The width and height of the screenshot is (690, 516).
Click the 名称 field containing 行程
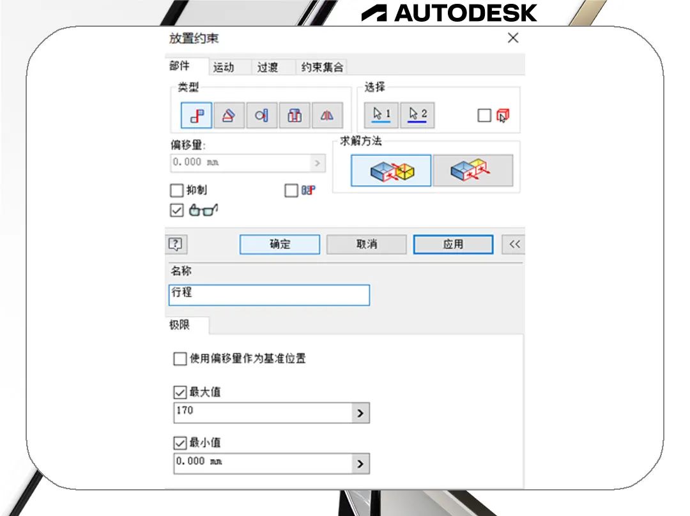(x=268, y=295)
